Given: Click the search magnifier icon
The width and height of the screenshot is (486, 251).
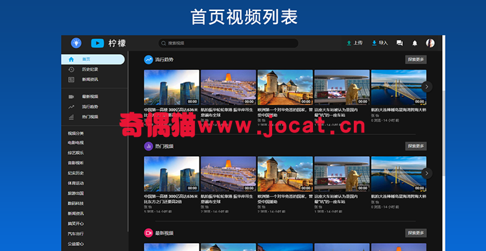Looking at the screenshot, I should click(164, 43).
